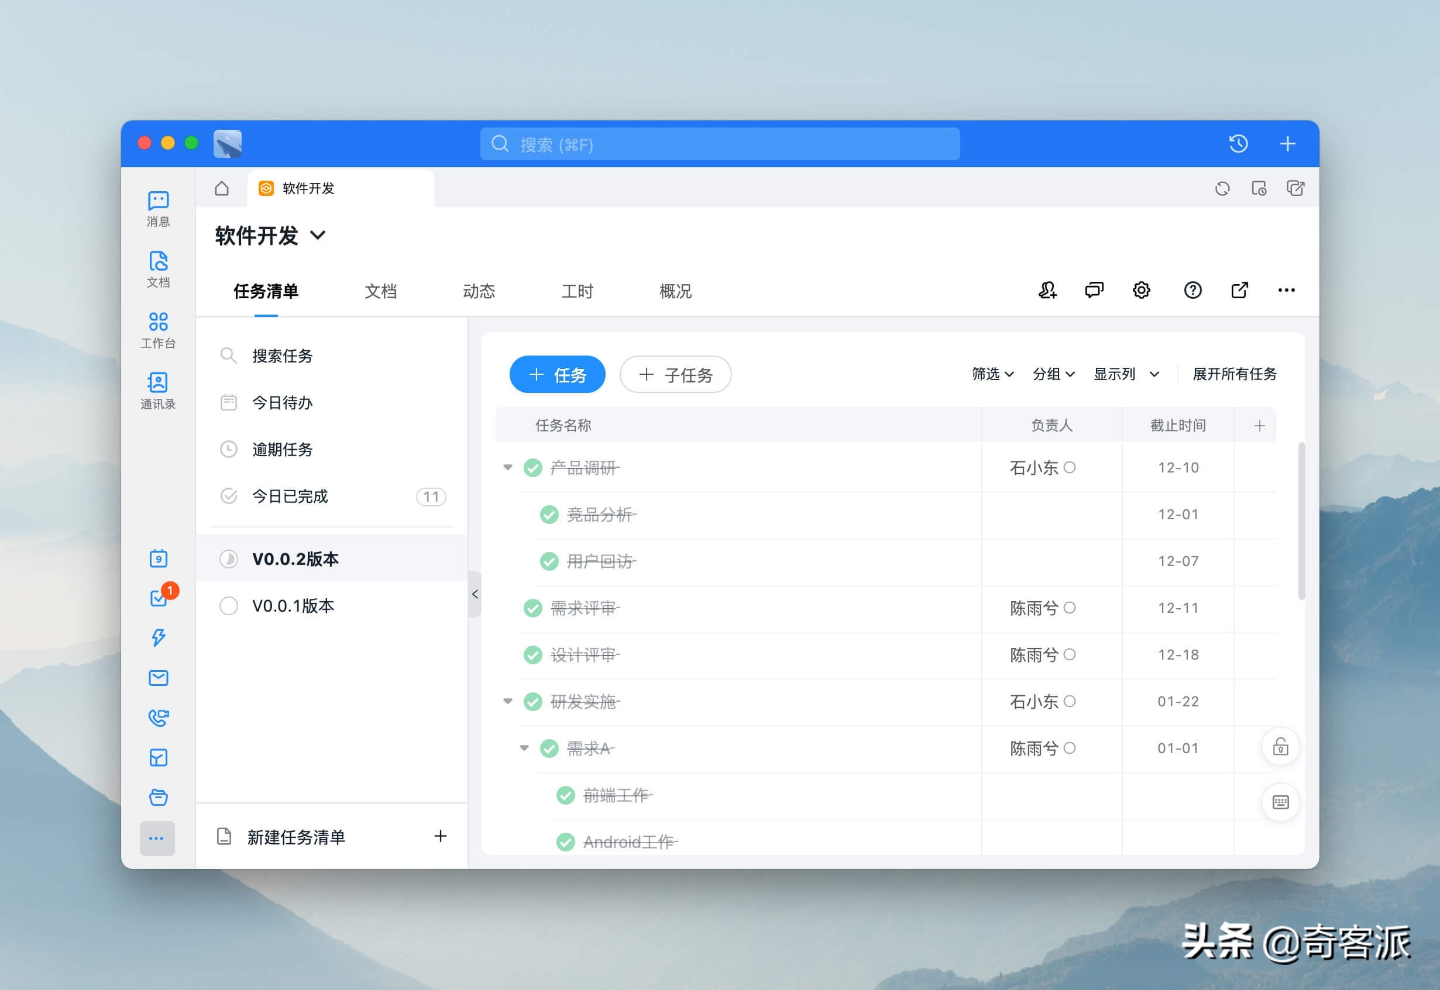
Task: Switch to the 概况 tab
Action: [675, 291]
